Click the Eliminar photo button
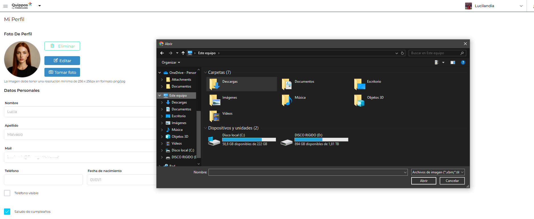This screenshot has width=534, height=219. point(62,46)
